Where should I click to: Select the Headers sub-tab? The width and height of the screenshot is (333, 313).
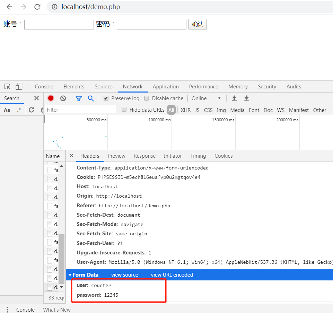[90, 156]
